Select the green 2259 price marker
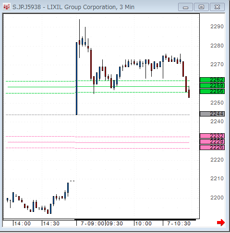The width and height of the screenshot is (230, 233). pos(212,85)
